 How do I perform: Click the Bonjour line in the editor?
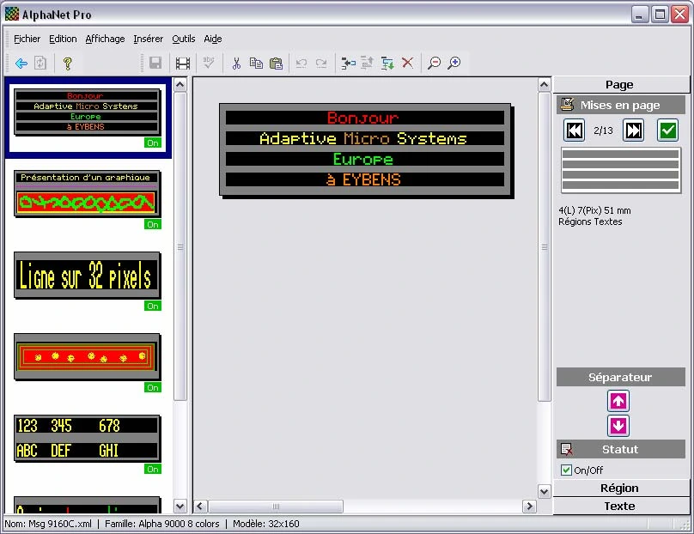pyautogui.click(x=365, y=118)
